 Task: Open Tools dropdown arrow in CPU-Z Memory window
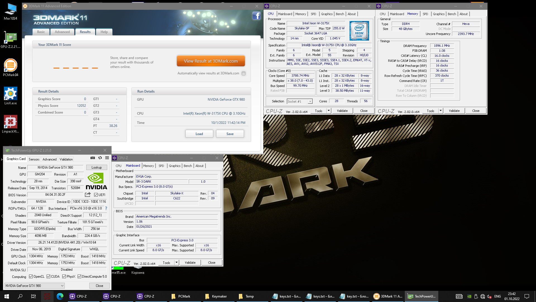[x=441, y=111]
